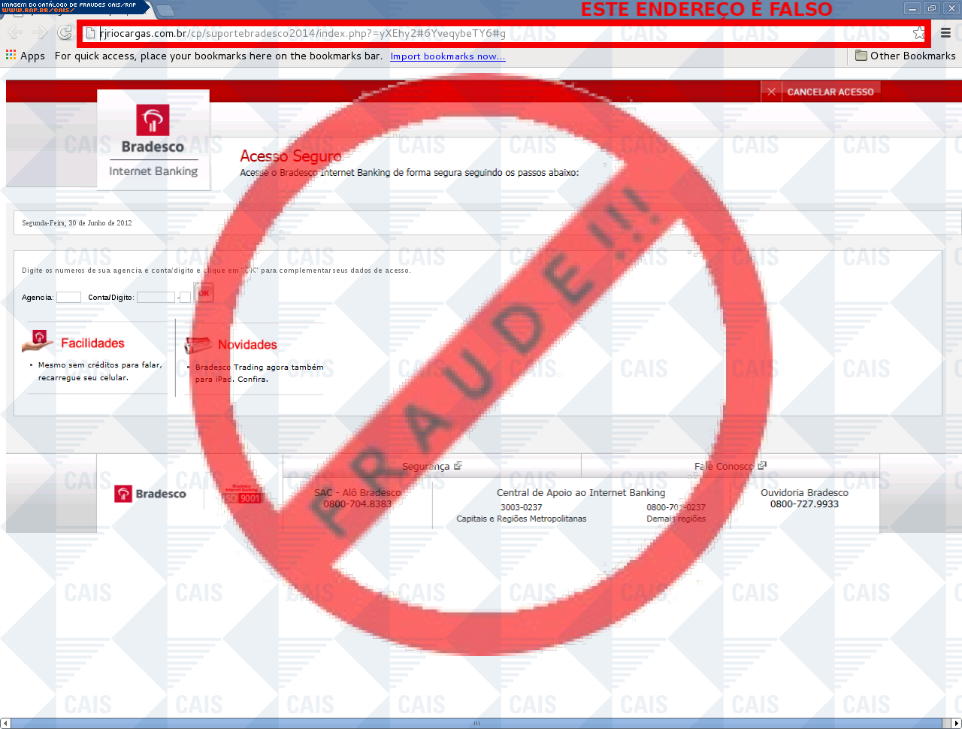This screenshot has width=962, height=729.
Task: Click the Novidades newspaper icon
Action: (198, 344)
